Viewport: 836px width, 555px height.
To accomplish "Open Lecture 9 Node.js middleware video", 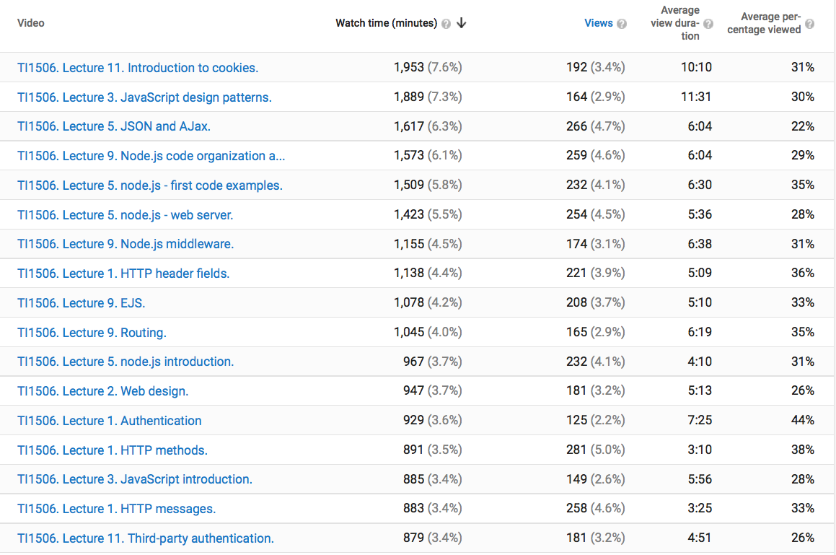I will [x=126, y=244].
